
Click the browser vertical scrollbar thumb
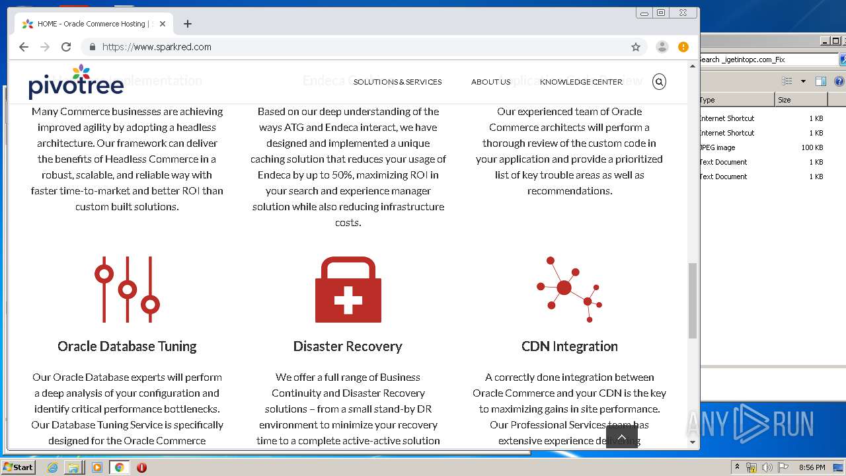pyautogui.click(x=693, y=301)
